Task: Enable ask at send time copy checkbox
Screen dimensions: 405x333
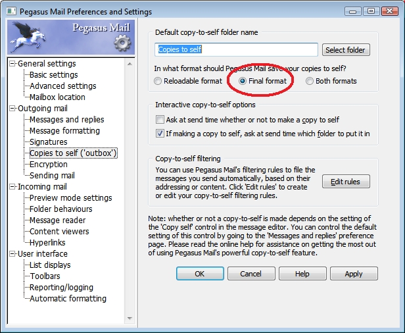Action: (160, 120)
